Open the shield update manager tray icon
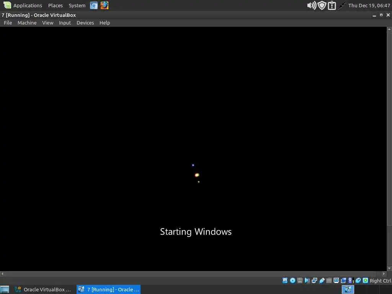The image size is (392, 294). [322, 5]
